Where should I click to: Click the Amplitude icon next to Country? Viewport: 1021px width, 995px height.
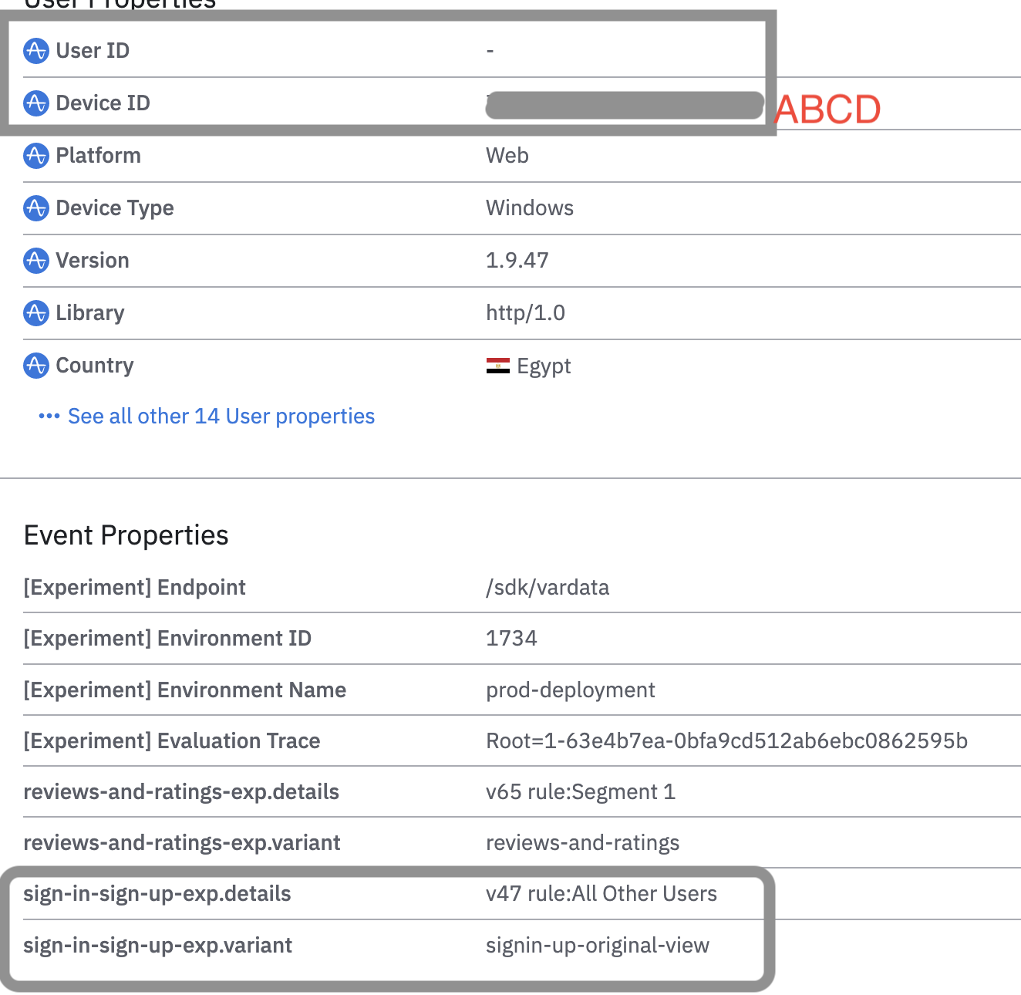tap(36, 366)
